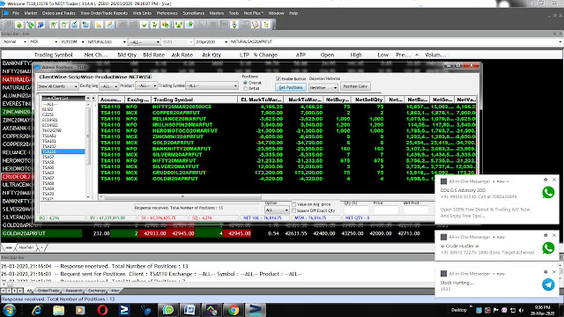The height and width of the screenshot is (317, 564).
Task: Select client TSA110 in client list
Action: [63, 151]
